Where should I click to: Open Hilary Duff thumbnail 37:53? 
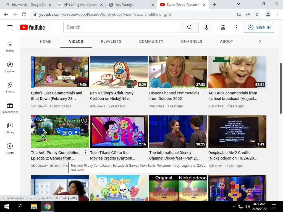click(178, 72)
